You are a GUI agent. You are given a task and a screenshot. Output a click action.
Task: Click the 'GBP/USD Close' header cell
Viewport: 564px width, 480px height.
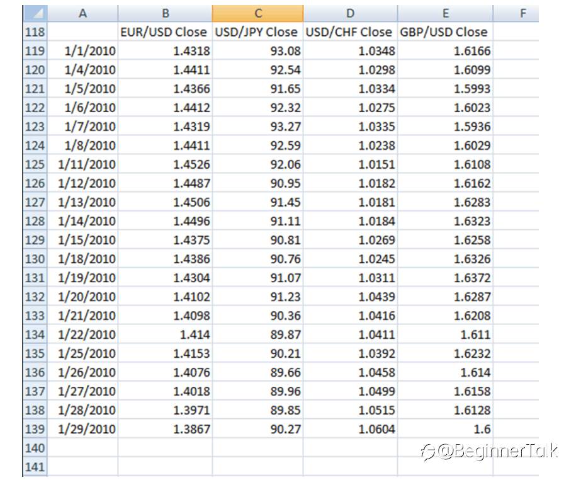click(x=445, y=32)
